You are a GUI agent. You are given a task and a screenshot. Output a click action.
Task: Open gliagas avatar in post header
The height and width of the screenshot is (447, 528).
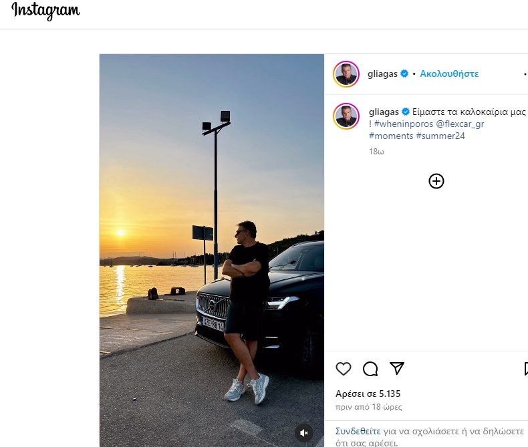click(346, 74)
